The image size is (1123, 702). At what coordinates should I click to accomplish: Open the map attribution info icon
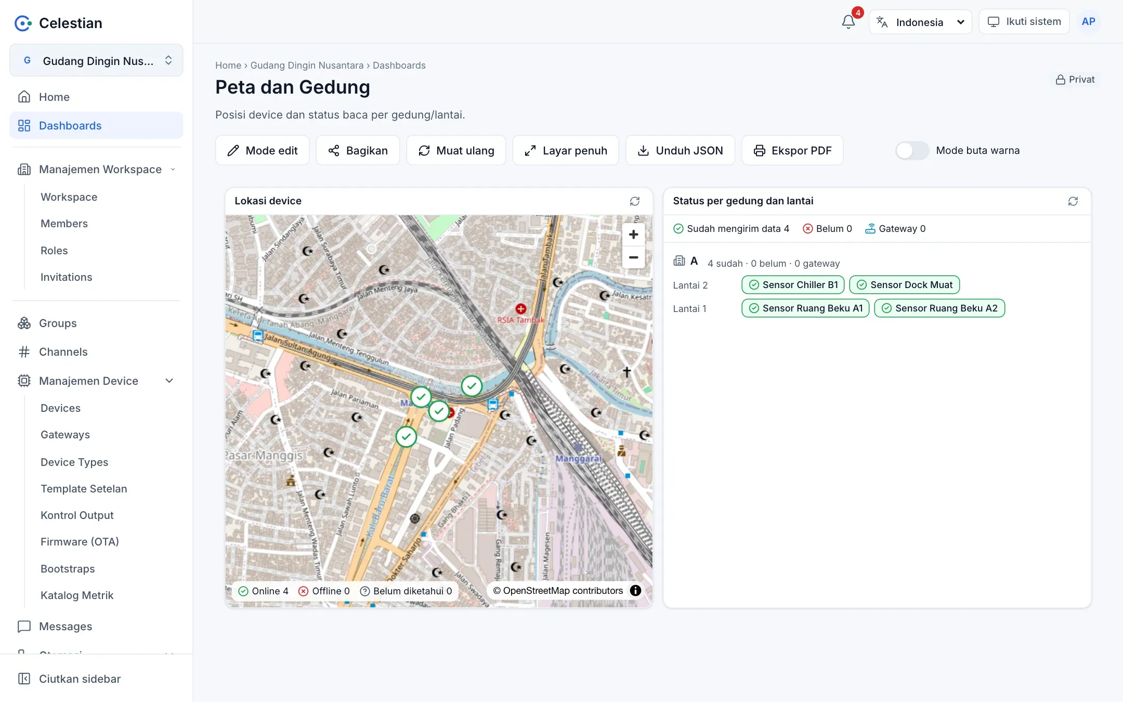tap(635, 590)
